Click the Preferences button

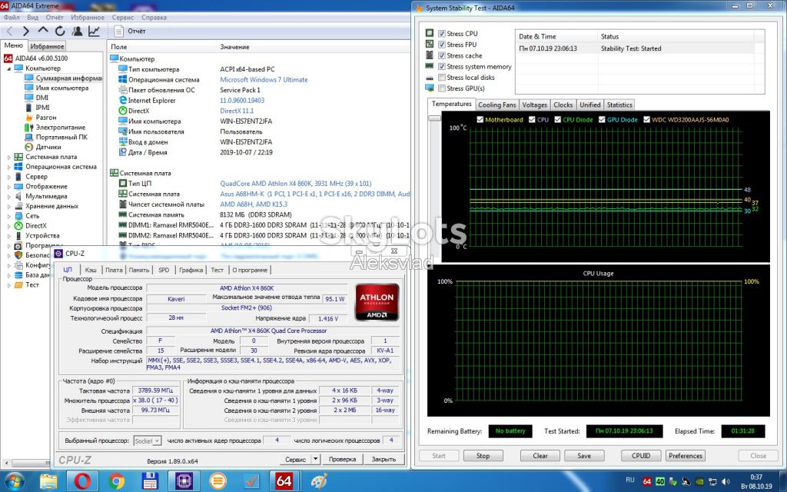(x=686, y=456)
